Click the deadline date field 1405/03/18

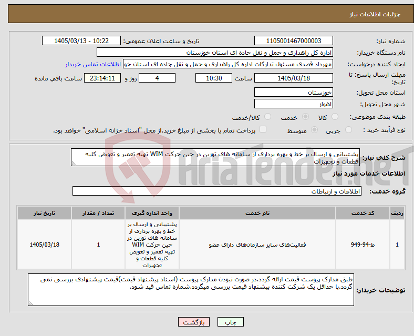click(x=293, y=78)
